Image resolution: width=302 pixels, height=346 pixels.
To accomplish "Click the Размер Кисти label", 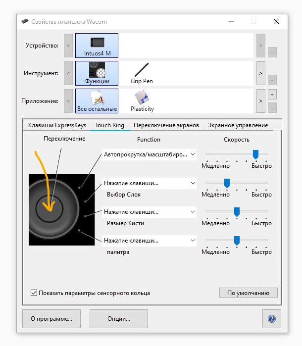I will (x=125, y=223).
